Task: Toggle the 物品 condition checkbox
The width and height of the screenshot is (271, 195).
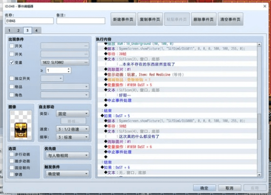Action: [x=12, y=86]
